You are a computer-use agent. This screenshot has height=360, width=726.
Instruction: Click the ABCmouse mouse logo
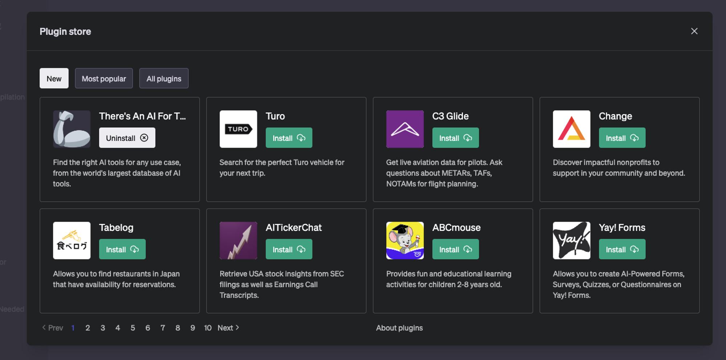(405, 240)
